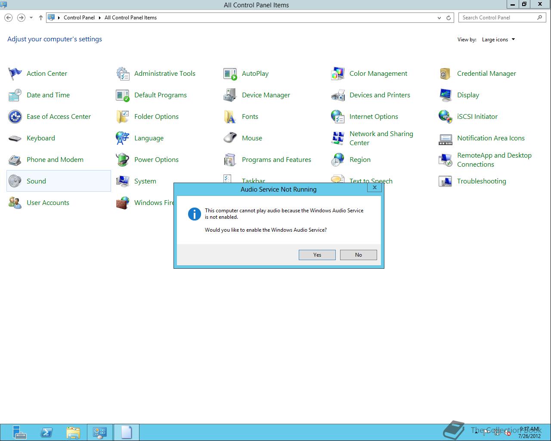Open Date and Time icon
The width and height of the screenshot is (551, 441).
(x=15, y=95)
